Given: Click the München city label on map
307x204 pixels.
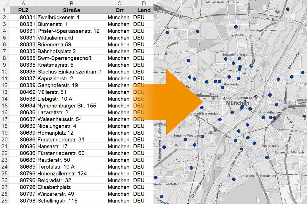Looking at the screenshot, I should (x=237, y=103).
